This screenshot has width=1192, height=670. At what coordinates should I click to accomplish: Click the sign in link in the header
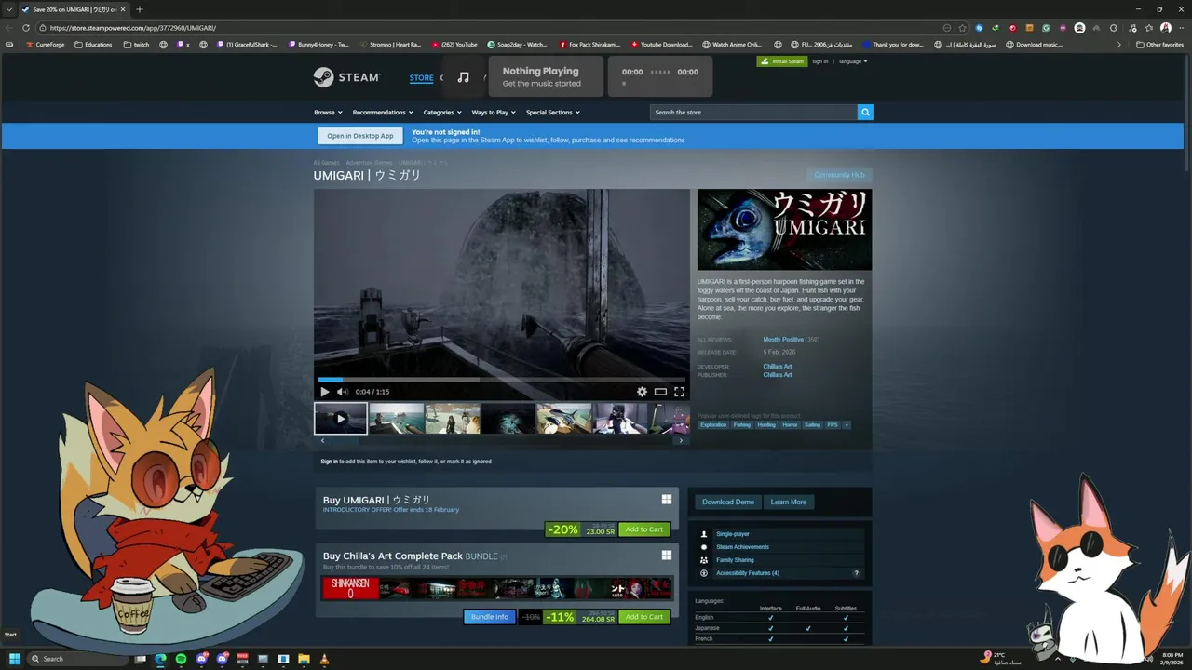pyautogui.click(x=819, y=61)
